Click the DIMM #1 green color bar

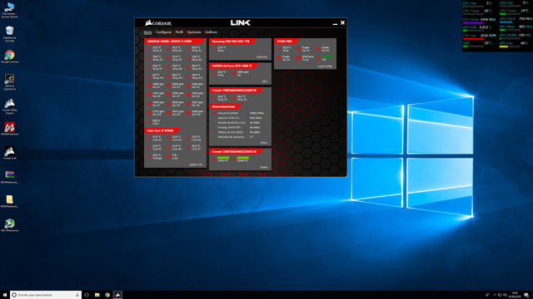pos(223,158)
